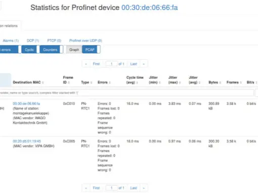Select Frame ID value 0xC005
258x193 pixels.
coord(69,141)
